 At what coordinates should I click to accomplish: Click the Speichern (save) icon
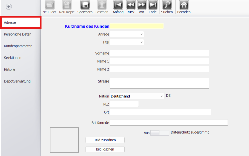pos(85,4)
